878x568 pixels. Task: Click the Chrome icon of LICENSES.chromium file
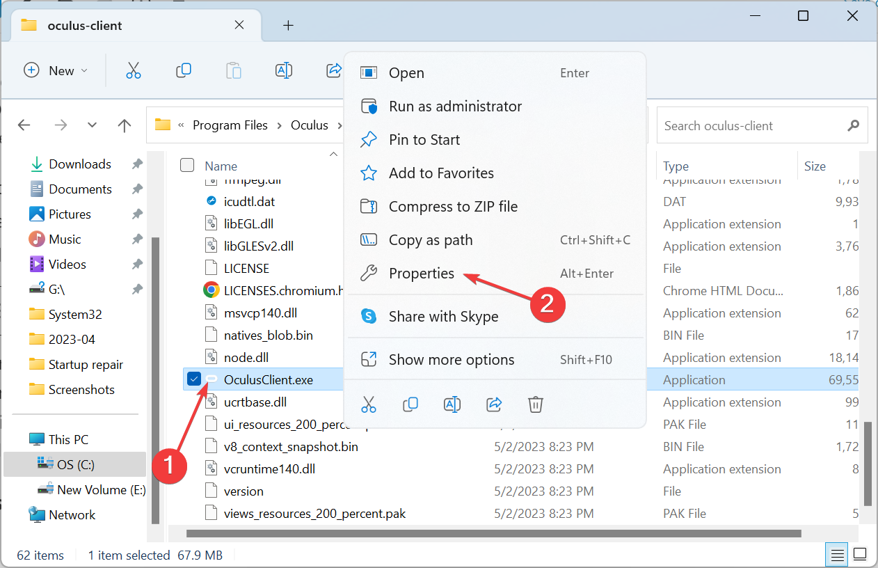tap(211, 290)
